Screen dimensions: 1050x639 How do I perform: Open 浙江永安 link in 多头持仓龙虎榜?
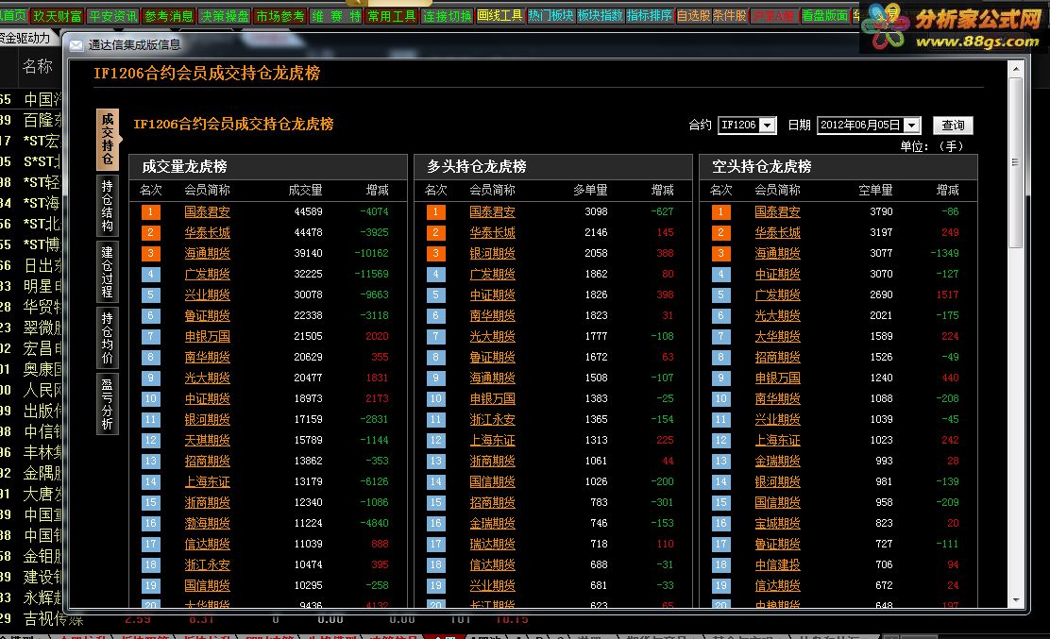coord(492,419)
